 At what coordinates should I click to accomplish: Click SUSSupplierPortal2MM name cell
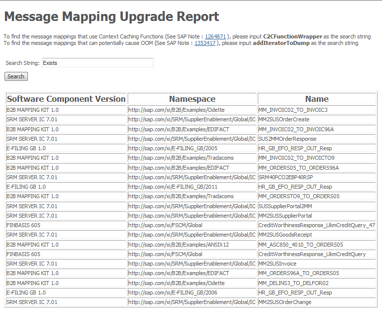click(x=317, y=206)
